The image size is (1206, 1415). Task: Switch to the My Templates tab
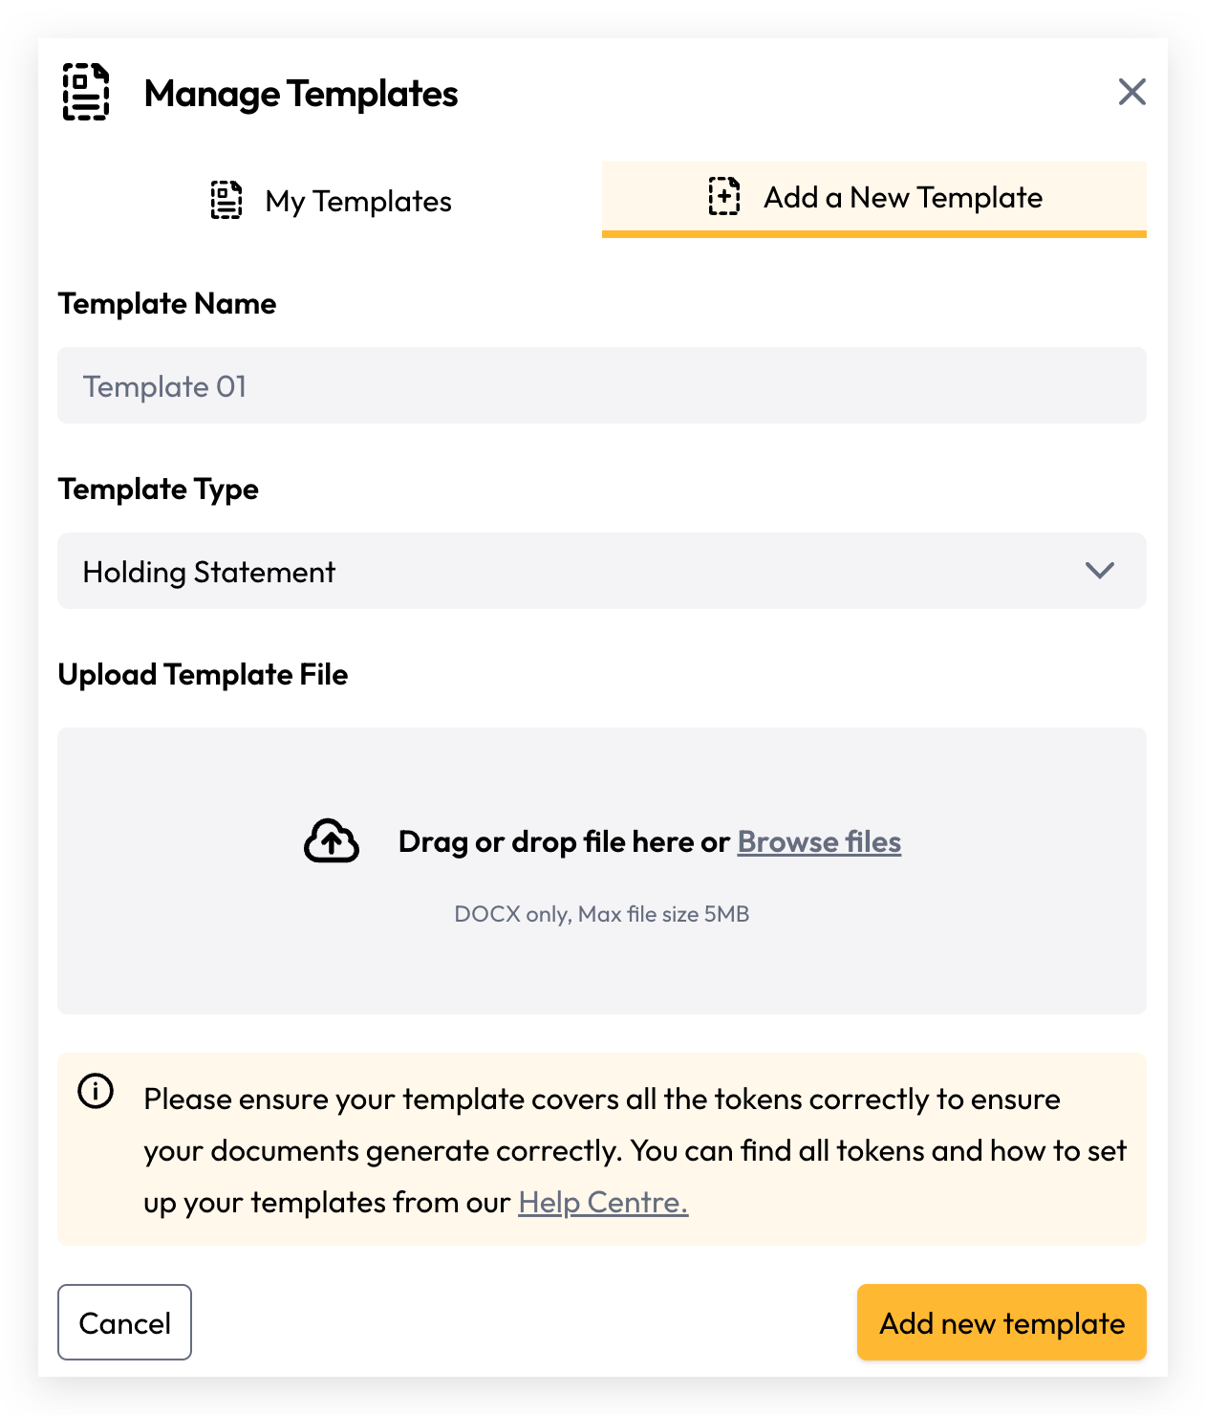[330, 200]
